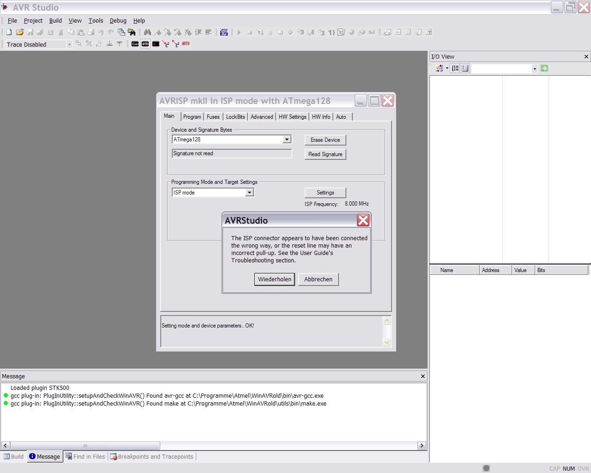The height and width of the screenshot is (473, 591).
Task: Click the I/O View filter settings icon
Action: 440,68
